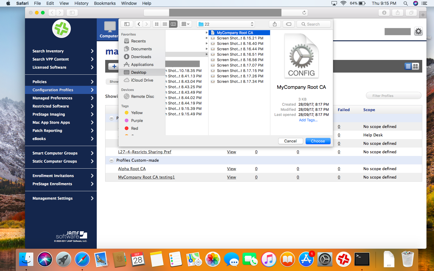The height and width of the screenshot is (271, 434).
Task: Open Terminal from the Dock
Action: [362, 259]
